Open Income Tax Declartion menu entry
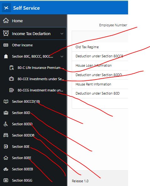The width and height of the screenshot is (150, 186). [x=33, y=34]
